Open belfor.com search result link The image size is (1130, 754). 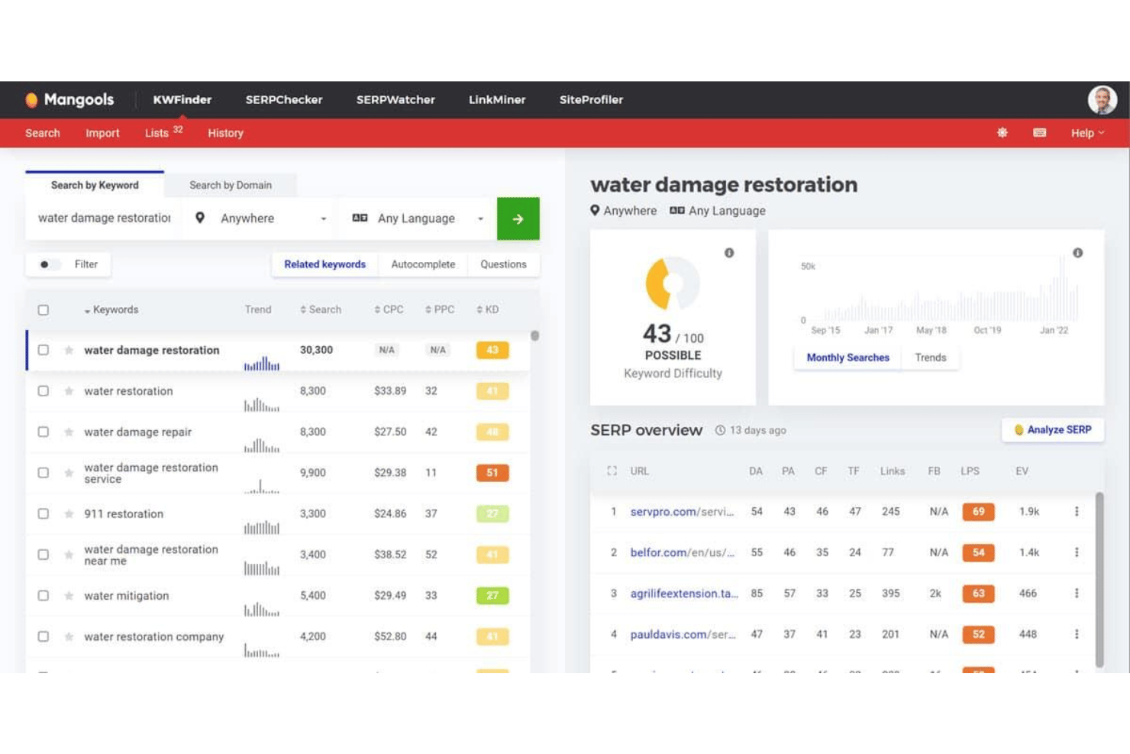point(682,552)
